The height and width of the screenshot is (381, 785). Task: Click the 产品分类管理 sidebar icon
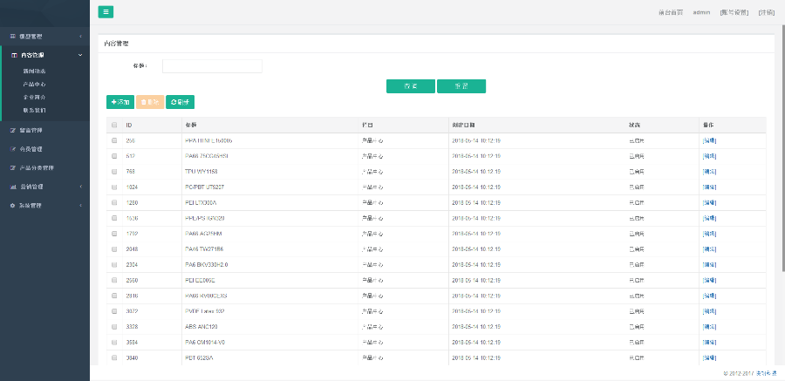(12, 167)
